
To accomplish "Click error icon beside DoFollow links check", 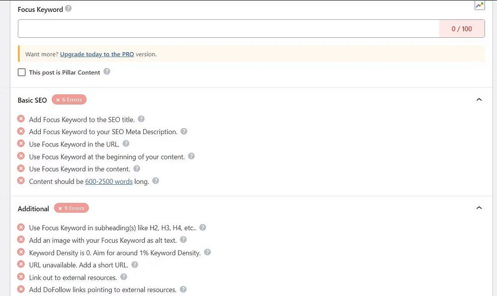I will pos(21,289).
